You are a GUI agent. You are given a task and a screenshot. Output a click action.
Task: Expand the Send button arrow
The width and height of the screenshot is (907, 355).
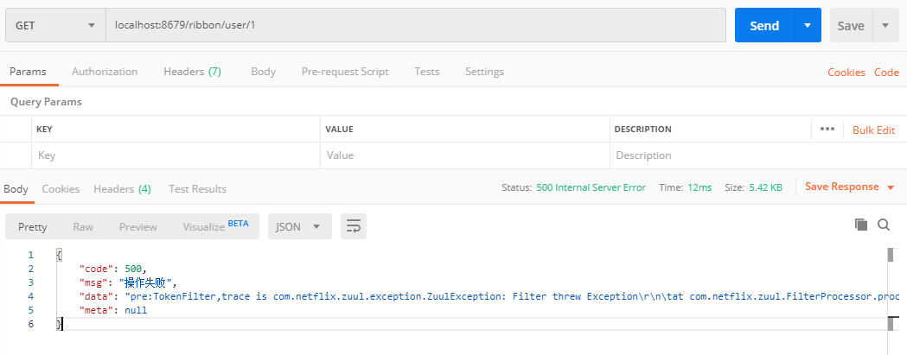807,26
